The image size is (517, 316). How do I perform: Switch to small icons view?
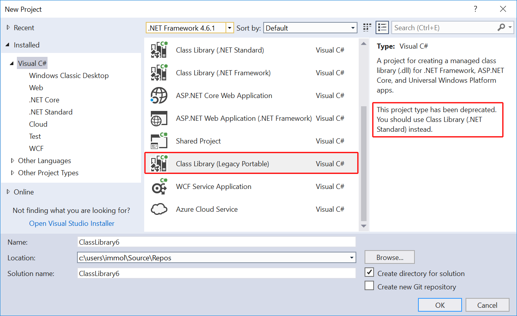click(x=367, y=27)
